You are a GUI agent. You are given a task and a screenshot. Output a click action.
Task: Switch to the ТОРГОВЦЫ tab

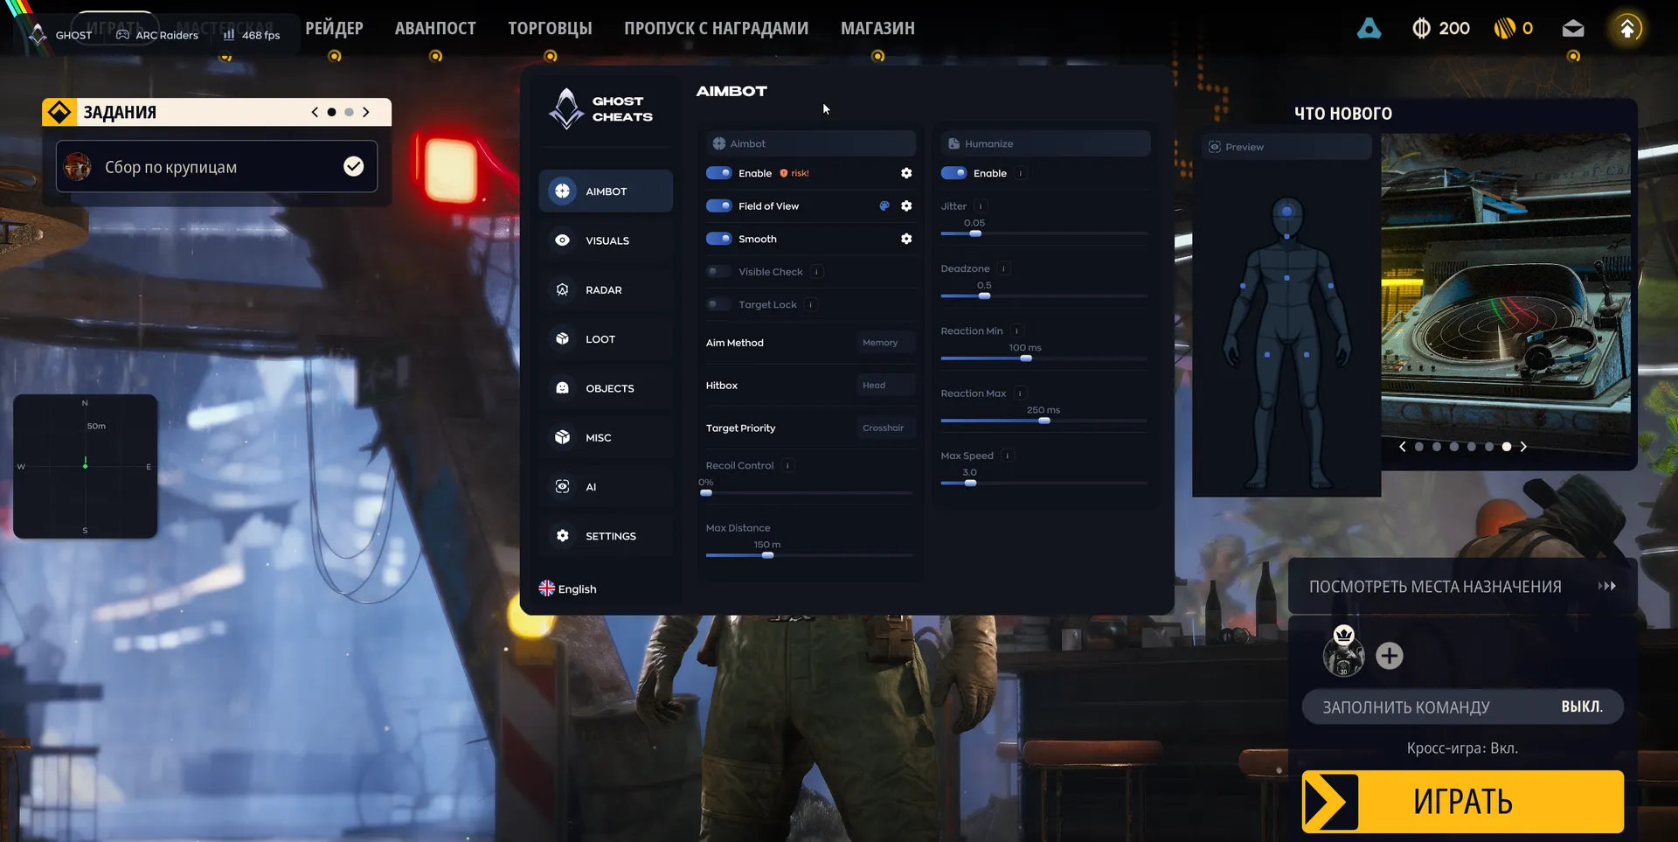550,29
